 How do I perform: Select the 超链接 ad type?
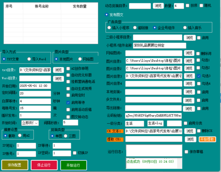click(x=135, y=28)
